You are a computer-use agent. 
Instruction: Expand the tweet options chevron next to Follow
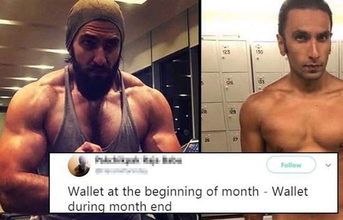click(x=328, y=165)
